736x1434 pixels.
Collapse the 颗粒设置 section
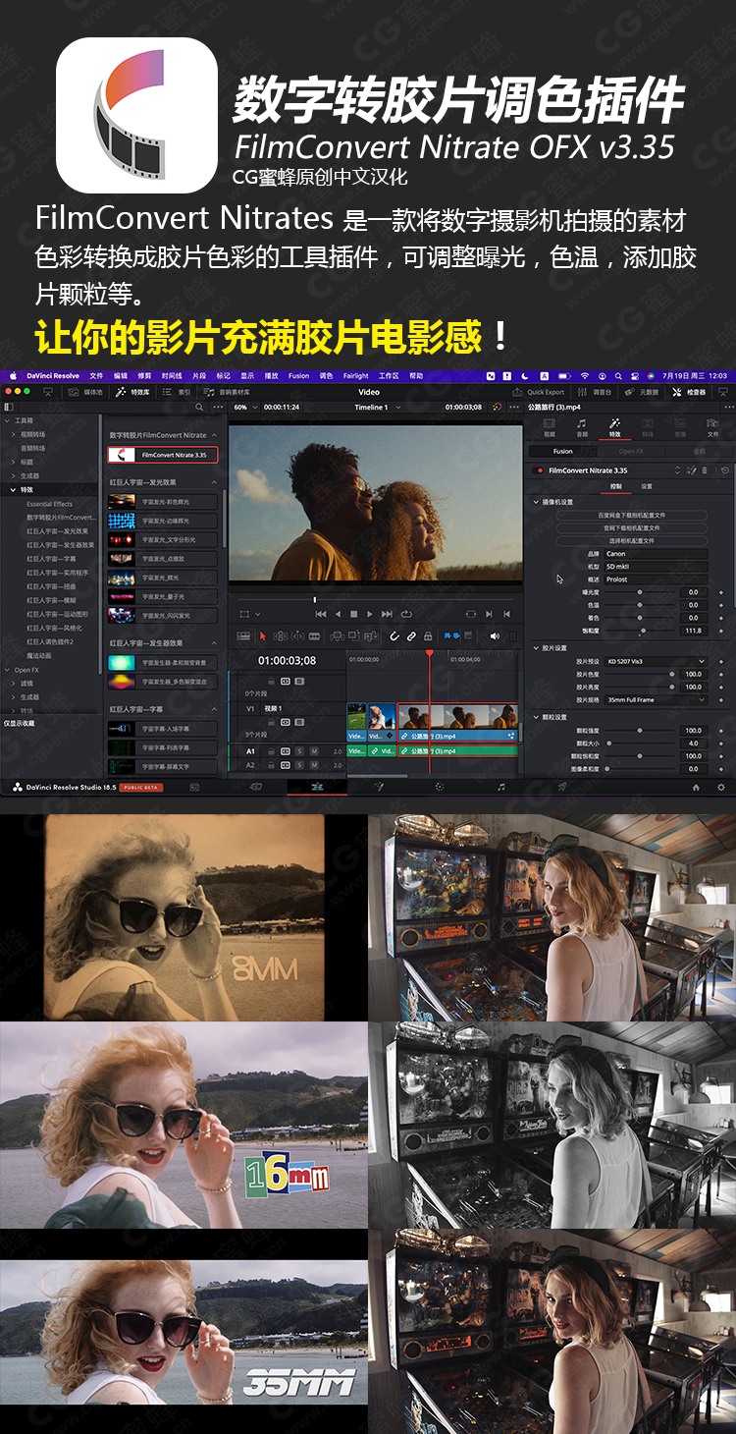(536, 717)
